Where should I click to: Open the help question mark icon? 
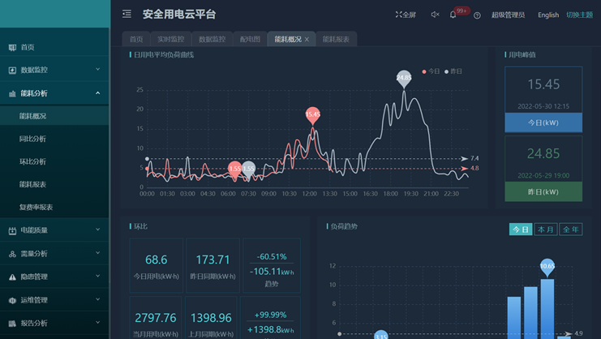477,15
